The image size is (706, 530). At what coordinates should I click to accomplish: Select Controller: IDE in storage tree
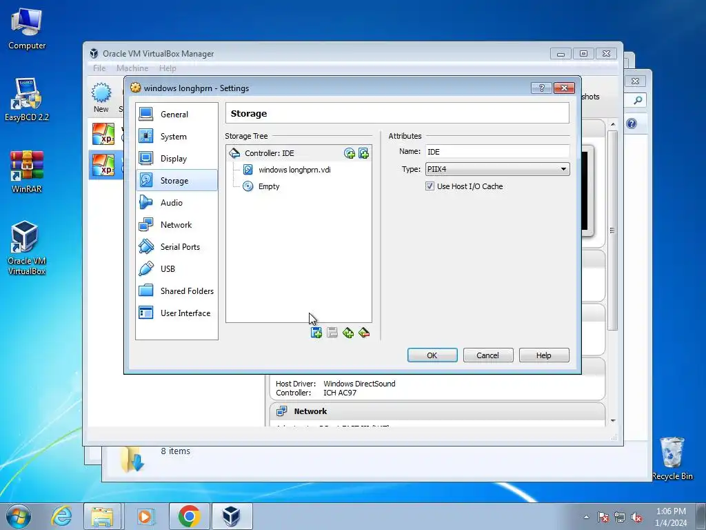(x=299, y=153)
